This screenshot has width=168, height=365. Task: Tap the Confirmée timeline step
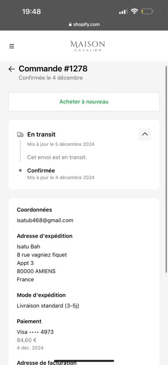pos(41,170)
